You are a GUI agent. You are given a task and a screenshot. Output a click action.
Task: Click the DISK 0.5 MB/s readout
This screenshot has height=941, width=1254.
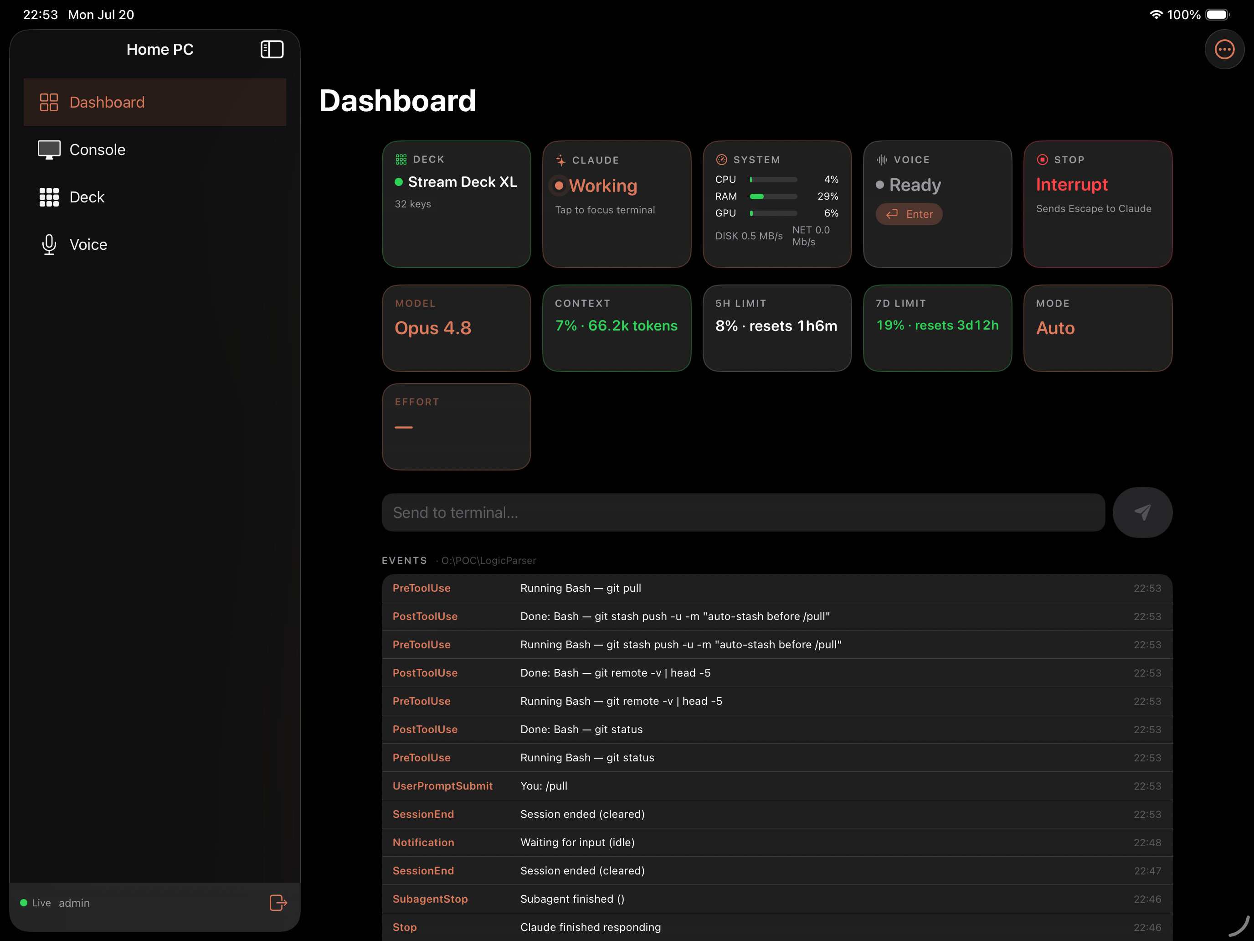click(749, 236)
